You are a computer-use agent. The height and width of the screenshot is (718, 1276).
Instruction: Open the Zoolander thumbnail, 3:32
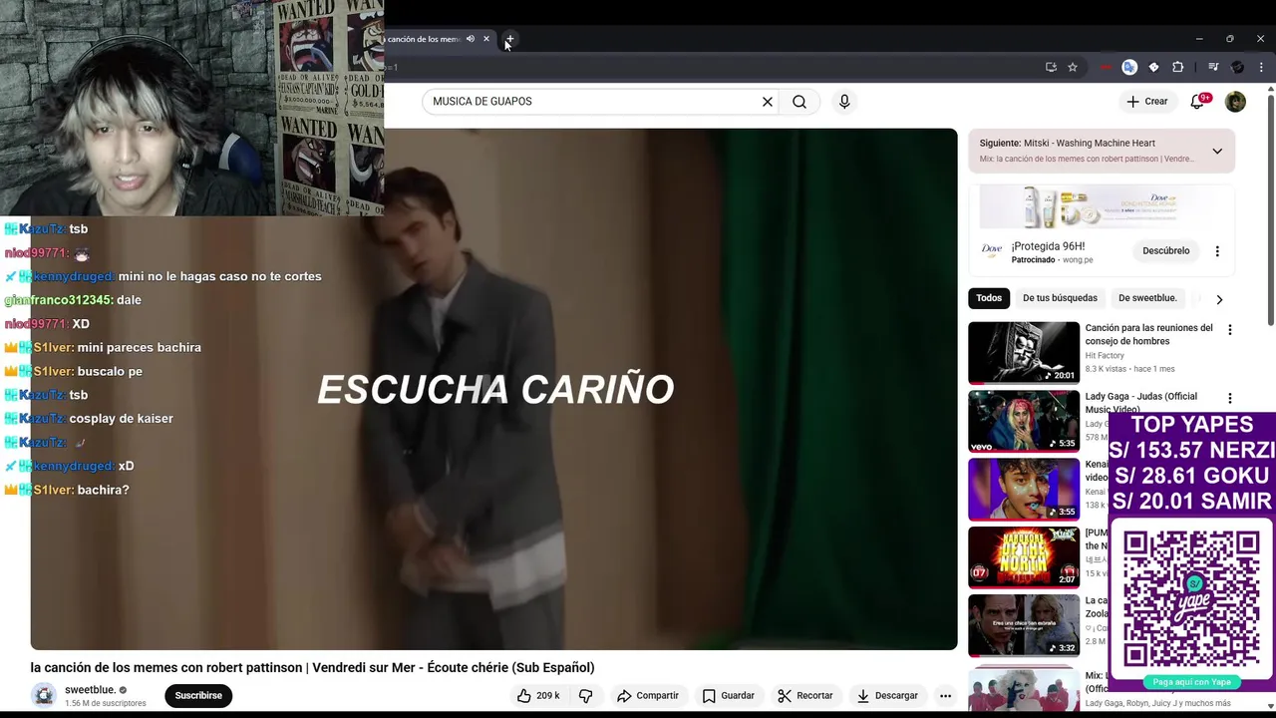(1024, 625)
